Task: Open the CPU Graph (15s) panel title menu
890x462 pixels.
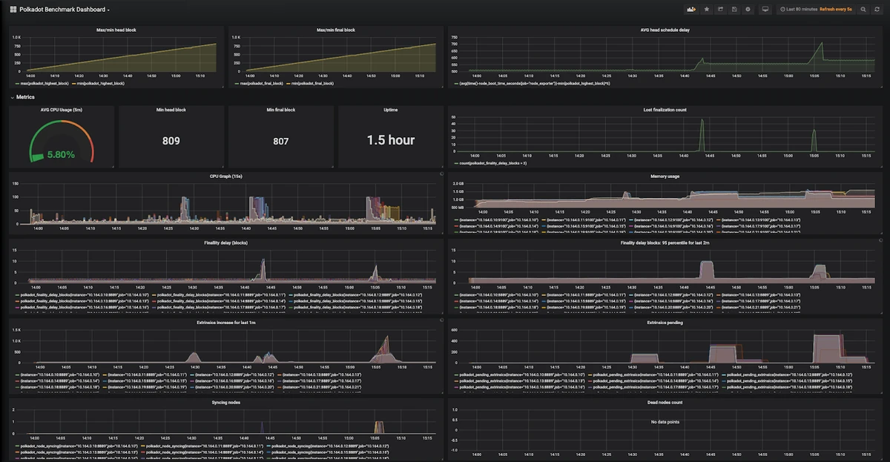Action: coord(225,176)
